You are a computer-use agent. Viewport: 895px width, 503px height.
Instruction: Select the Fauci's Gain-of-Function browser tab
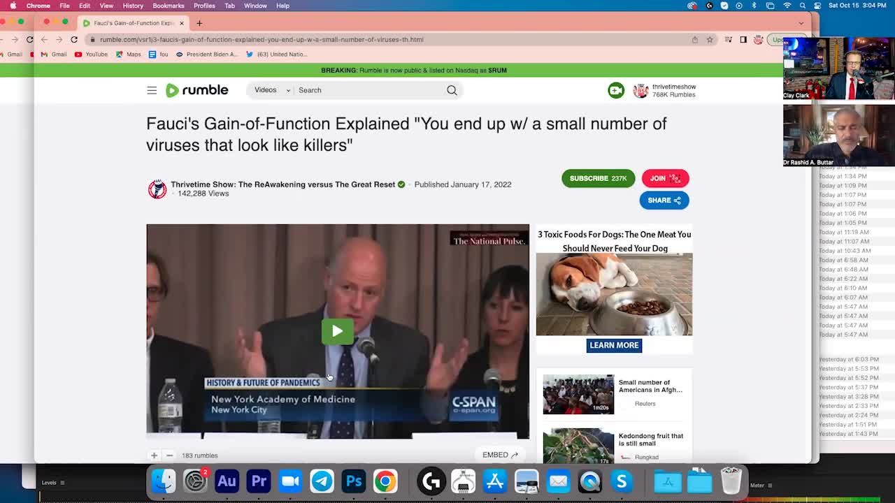134,23
